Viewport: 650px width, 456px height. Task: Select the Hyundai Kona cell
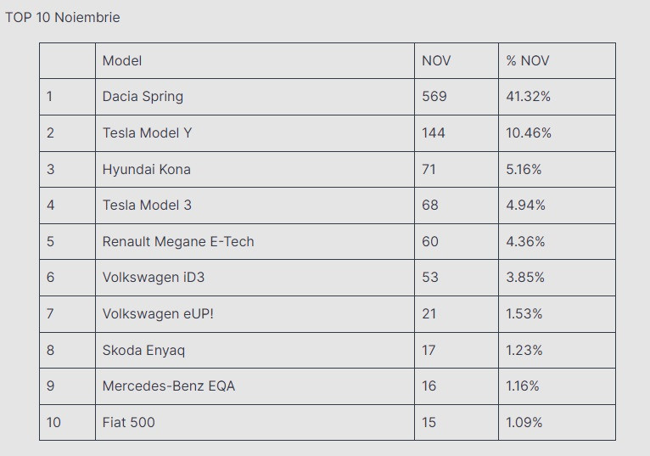coord(146,169)
